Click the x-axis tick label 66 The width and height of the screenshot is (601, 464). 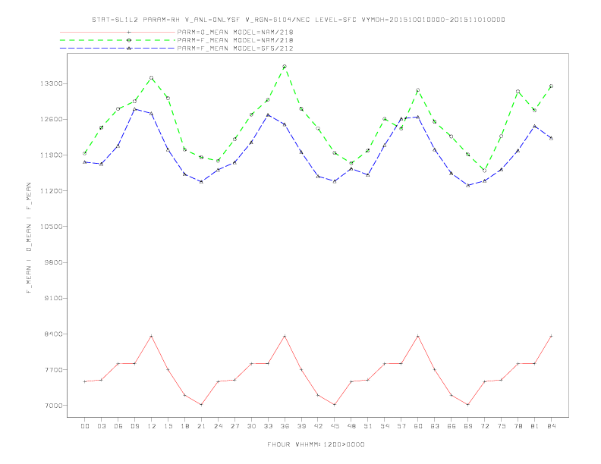[452, 426]
